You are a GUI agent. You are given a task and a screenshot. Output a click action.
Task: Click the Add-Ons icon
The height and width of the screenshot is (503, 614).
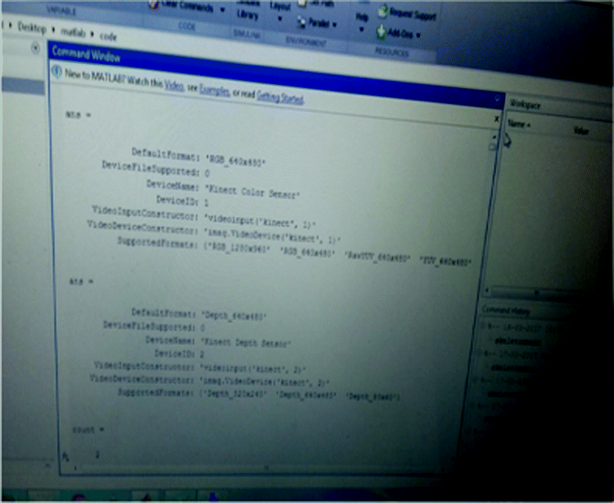(382, 32)
